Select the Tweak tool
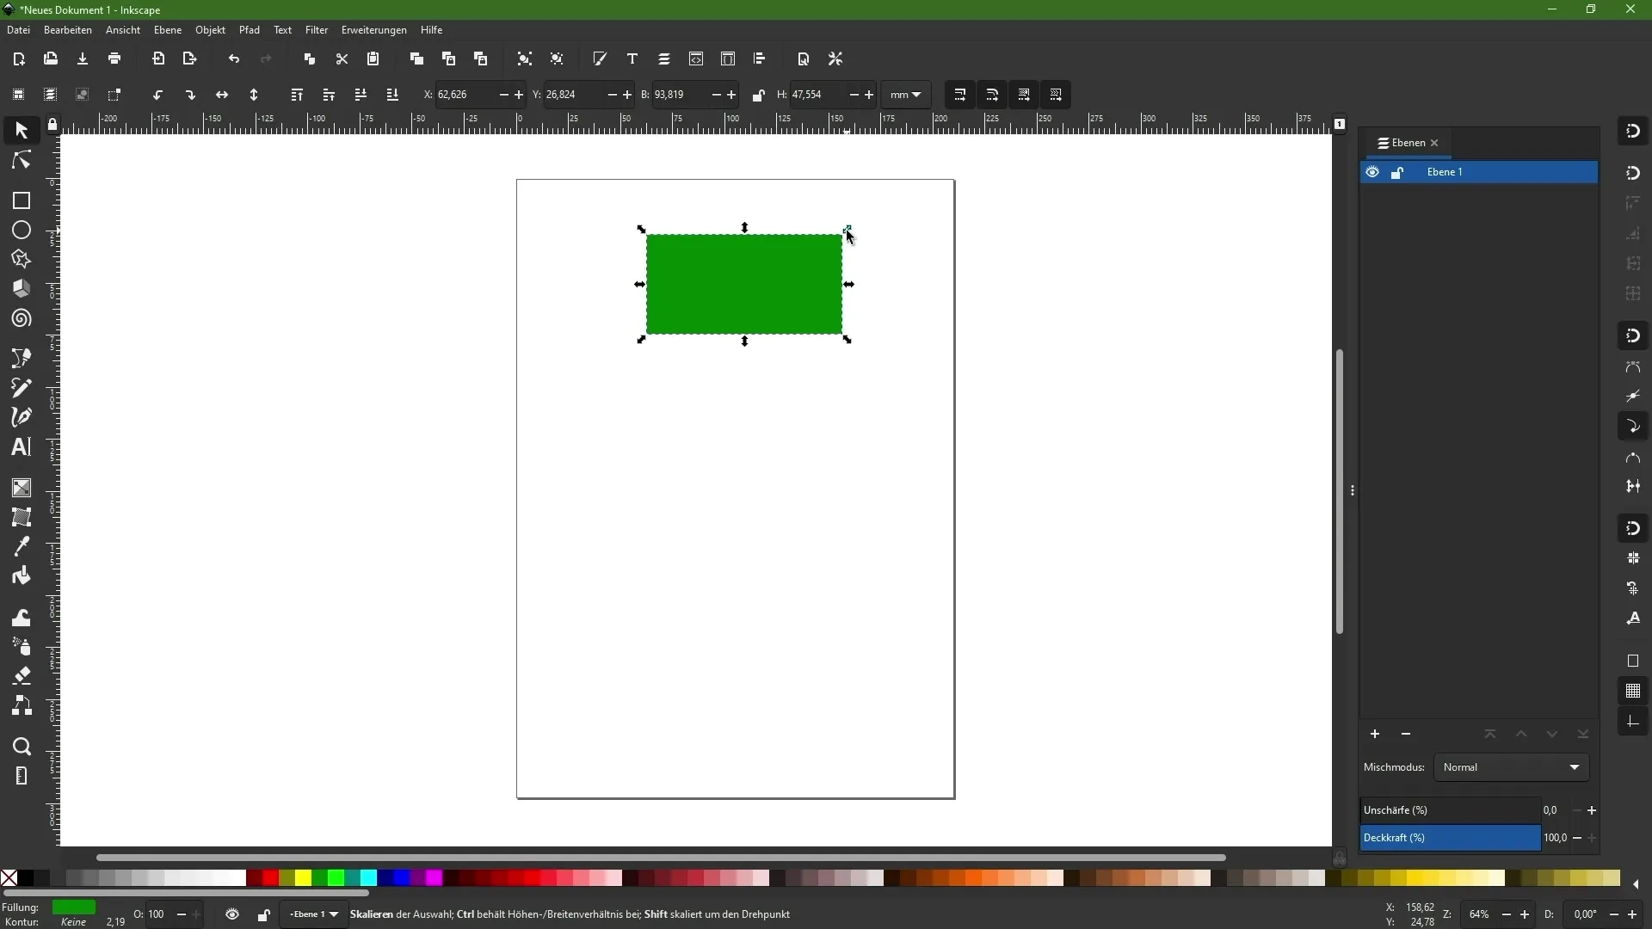The height and width of the screenshot is (929, 1652). 22,618
